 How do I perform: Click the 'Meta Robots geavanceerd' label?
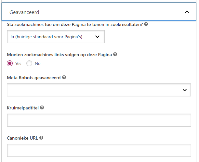[33, 78]
